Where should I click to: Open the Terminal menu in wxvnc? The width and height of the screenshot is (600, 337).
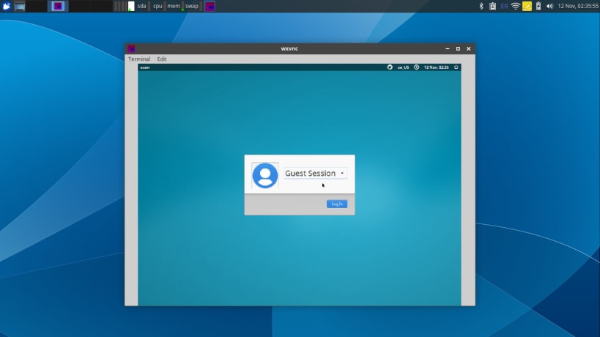139,59
